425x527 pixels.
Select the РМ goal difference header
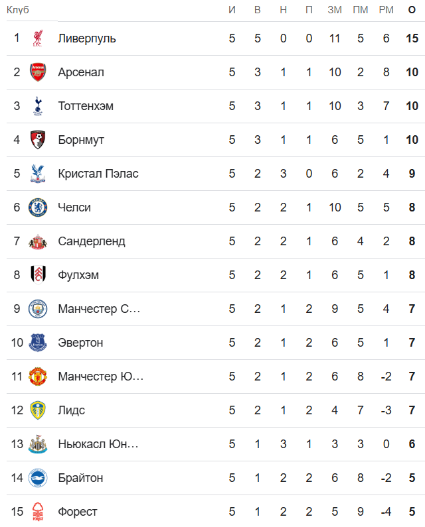[386, 10]
